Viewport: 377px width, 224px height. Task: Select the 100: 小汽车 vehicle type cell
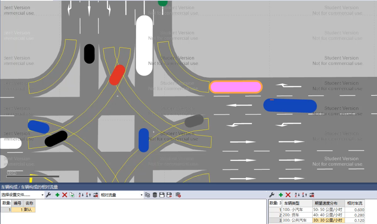pyautogui.click(x=297, y=209)
